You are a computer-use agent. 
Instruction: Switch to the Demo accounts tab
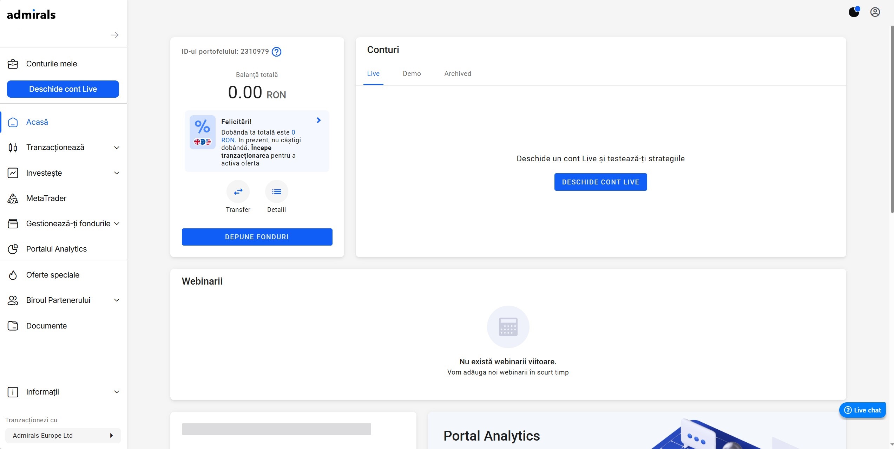click(x=412, y=74)
